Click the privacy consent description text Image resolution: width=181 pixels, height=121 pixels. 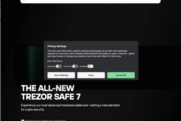[91, 54]
